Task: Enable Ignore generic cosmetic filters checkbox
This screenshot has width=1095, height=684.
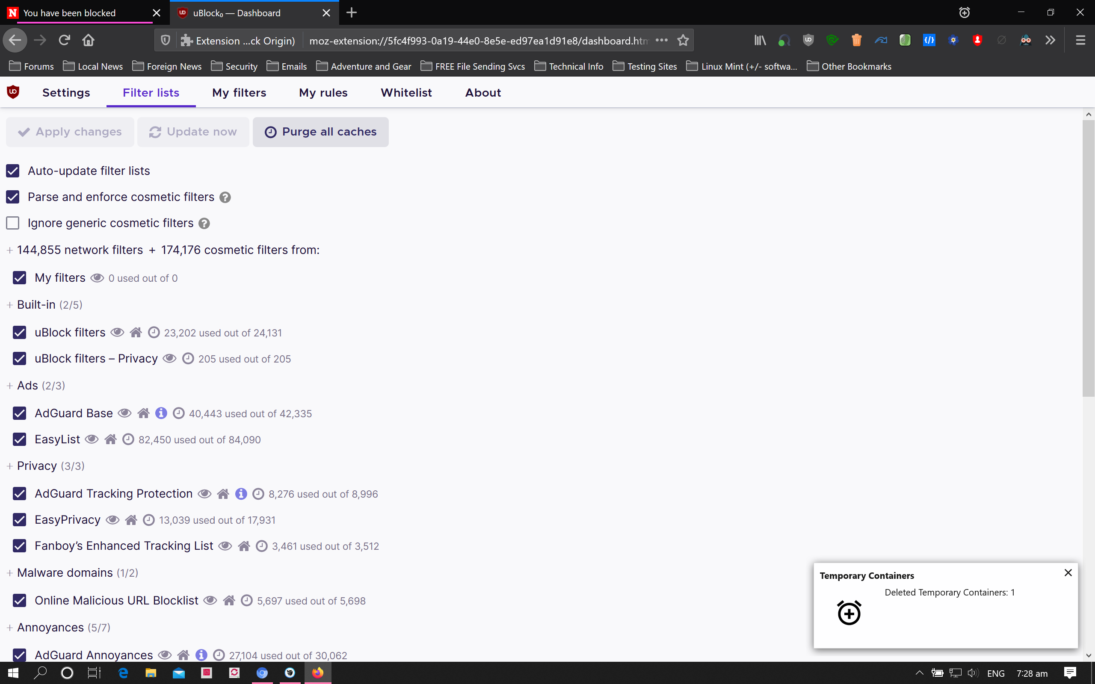Action: click(13, 223)
